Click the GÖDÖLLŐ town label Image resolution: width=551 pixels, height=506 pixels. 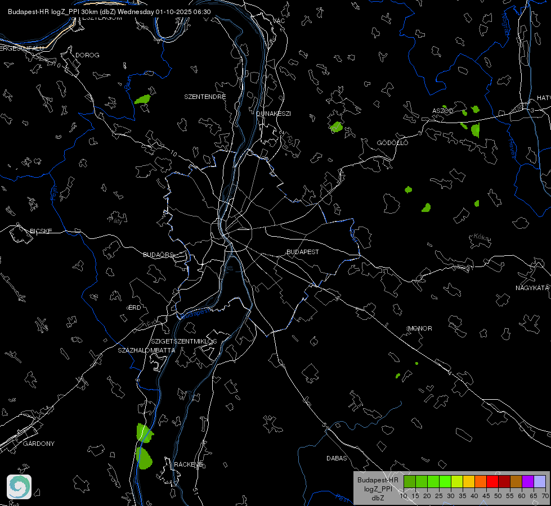pyautogui.click(x=392, y=143)
